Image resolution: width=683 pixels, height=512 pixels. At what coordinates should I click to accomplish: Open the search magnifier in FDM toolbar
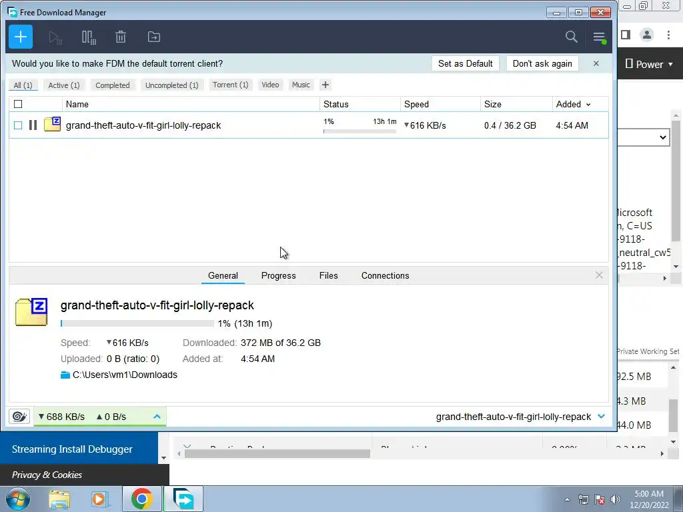click(x=571, y=37)
